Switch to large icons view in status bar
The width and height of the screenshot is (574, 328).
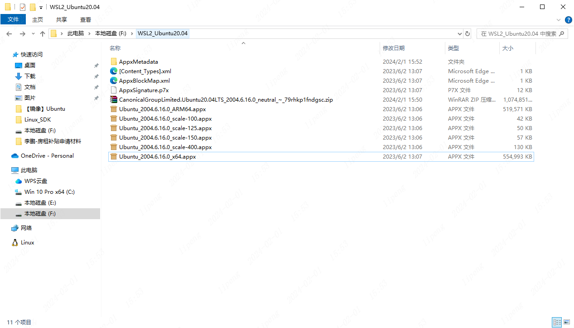(566, 322)
